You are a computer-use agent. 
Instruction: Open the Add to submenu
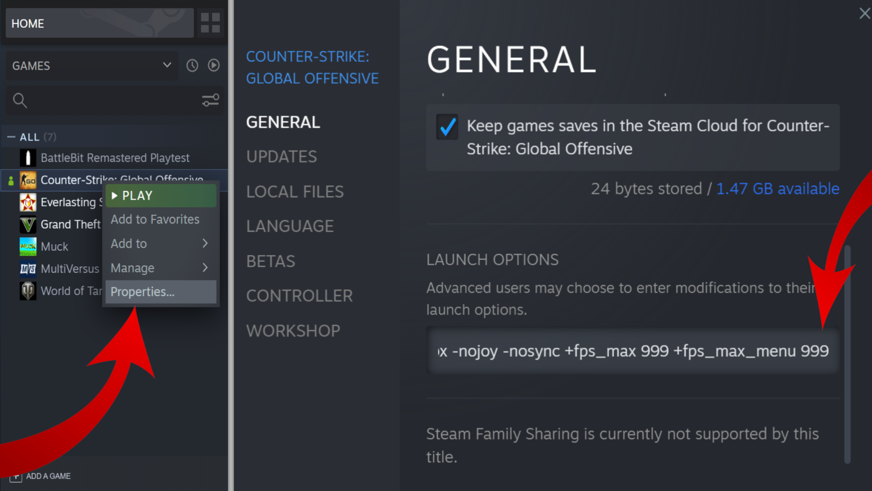click(160, 244)
